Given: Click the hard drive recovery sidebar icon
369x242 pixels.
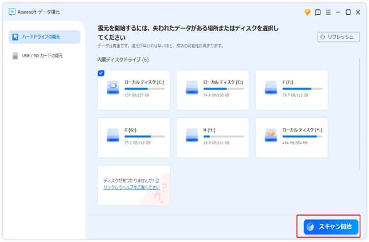Looking at the screenshot, I should [x=15, y=37].
